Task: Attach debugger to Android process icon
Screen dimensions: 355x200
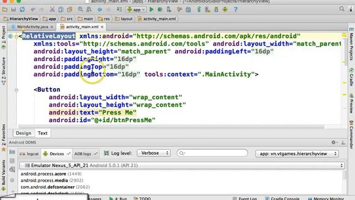Action: point(169,9)
